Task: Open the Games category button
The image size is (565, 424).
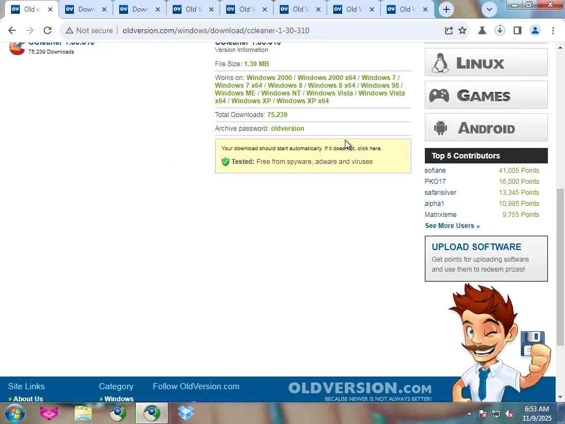Action: coord(486,95)
